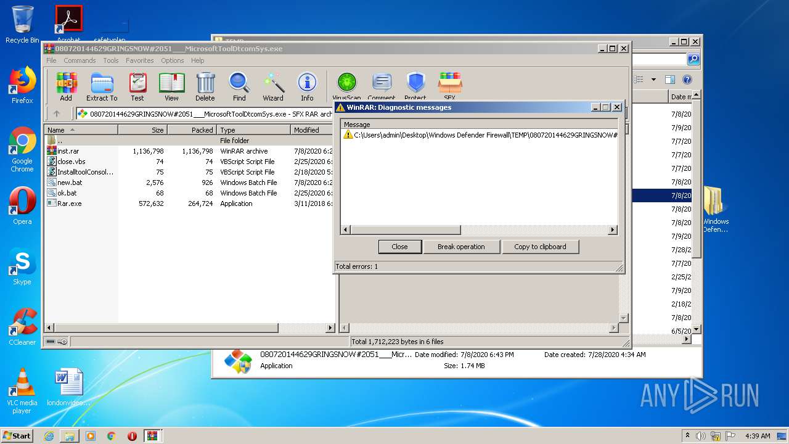Sort by Packed column header
789x444 pixels.
click(192, 130)
